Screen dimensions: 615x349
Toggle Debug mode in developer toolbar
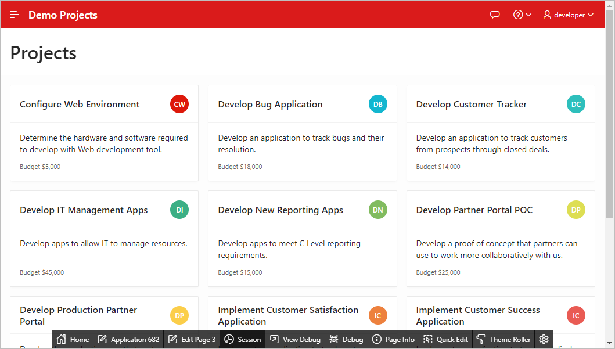click(x=346, y=339)
